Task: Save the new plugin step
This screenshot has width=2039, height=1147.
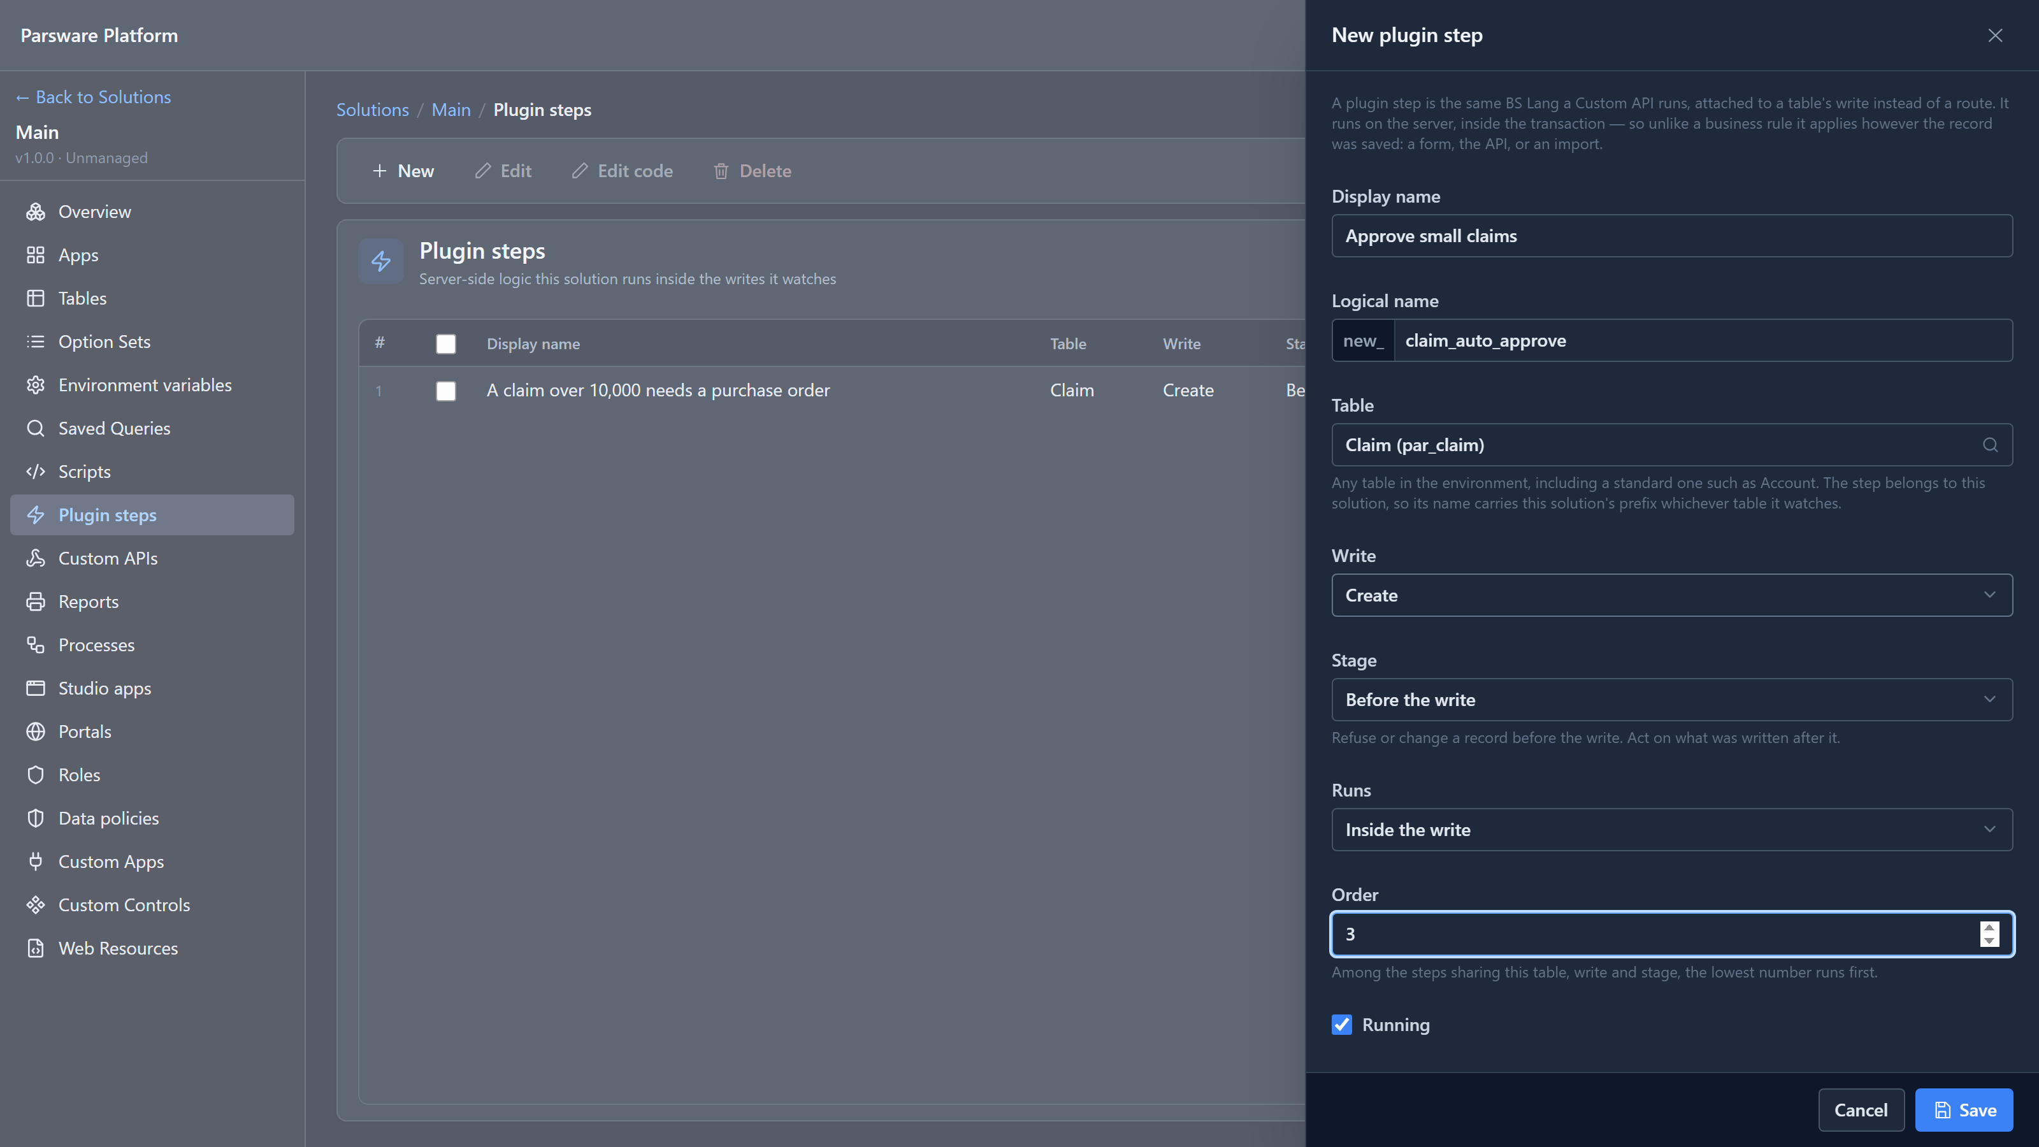Action: click(1964, 1110)
